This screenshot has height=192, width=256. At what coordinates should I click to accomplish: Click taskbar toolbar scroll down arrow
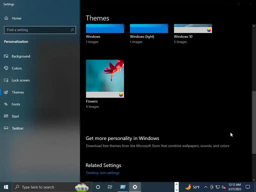(176, 190)
